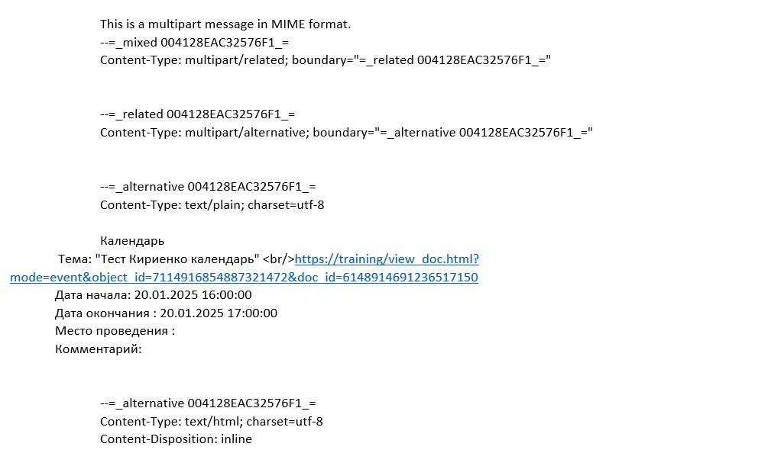Click the word "Календарь" heading line
The image size is (771, 453).
point(132,241)
